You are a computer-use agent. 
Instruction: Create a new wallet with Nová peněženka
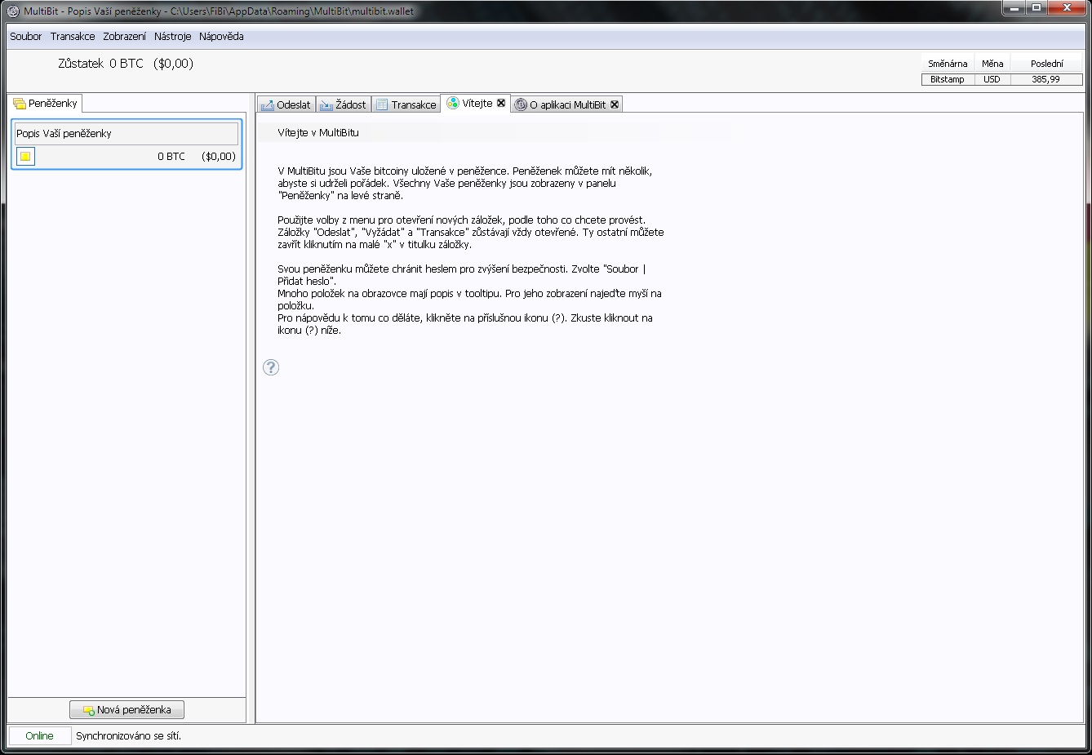[127, 710]
